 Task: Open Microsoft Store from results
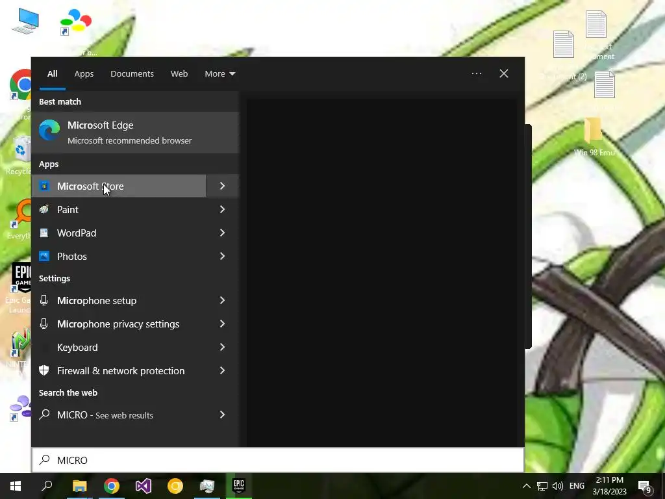[x=119, y=186]
